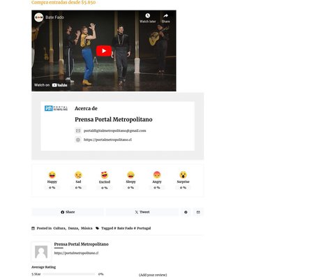The height and width of the screenshot is (277, 314).
Task: React with the Surprise emoji
Action: click(183, 175)
